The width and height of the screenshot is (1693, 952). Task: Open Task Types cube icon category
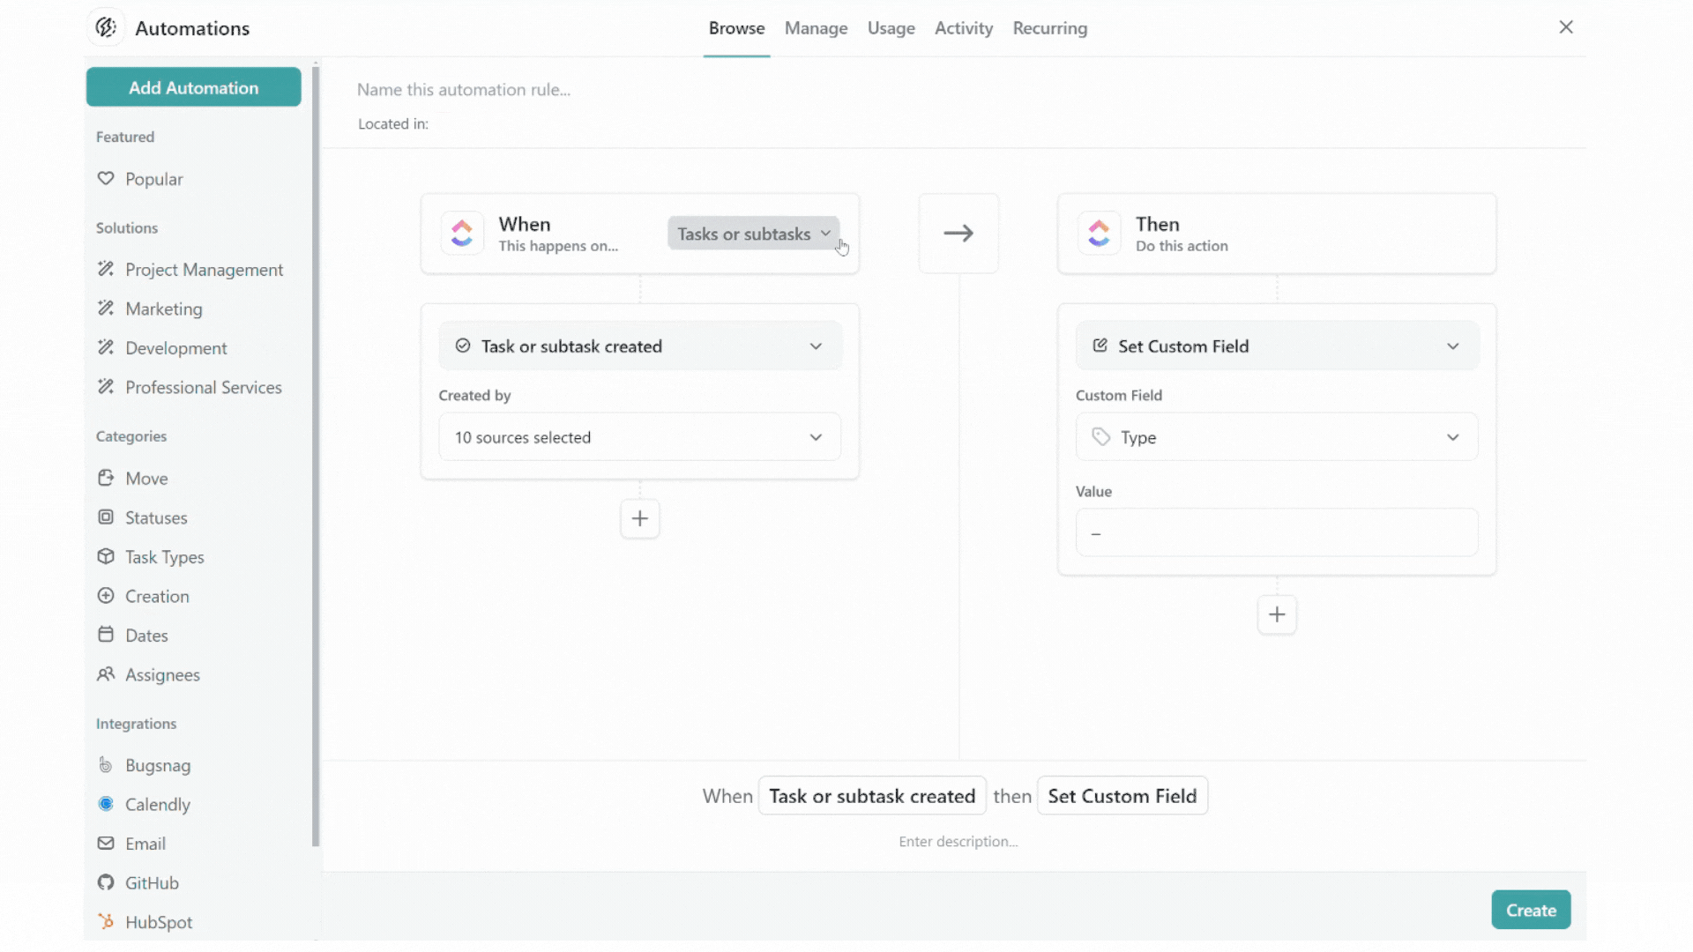106,556
